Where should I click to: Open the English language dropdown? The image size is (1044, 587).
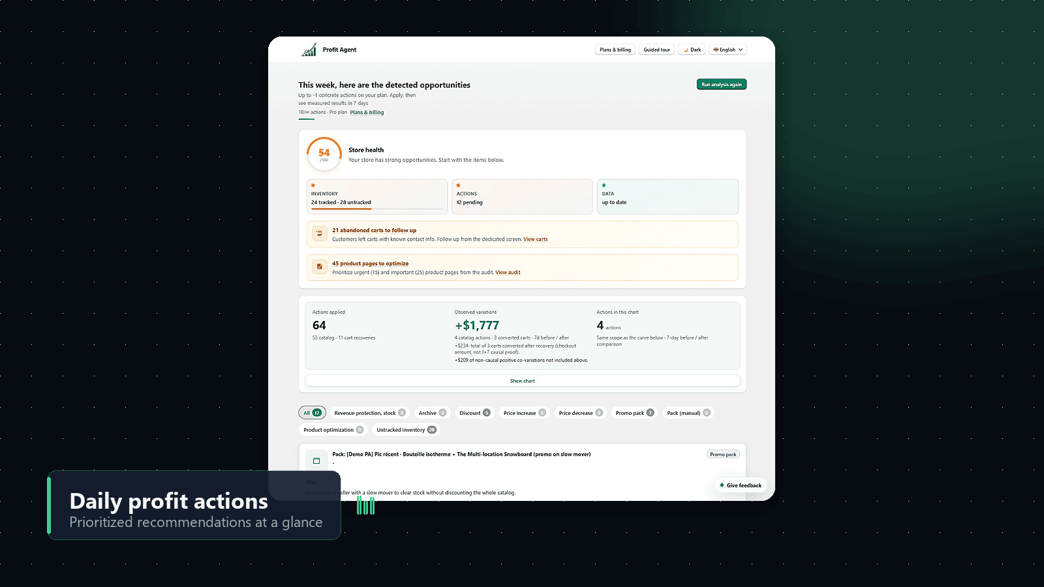click(x=728, y=50)
